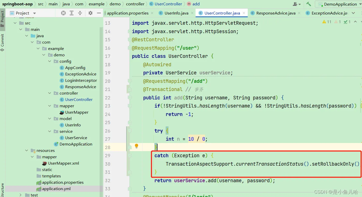Switch to the application.properties tab
362x197 pixels.
[x=128, y=13]
